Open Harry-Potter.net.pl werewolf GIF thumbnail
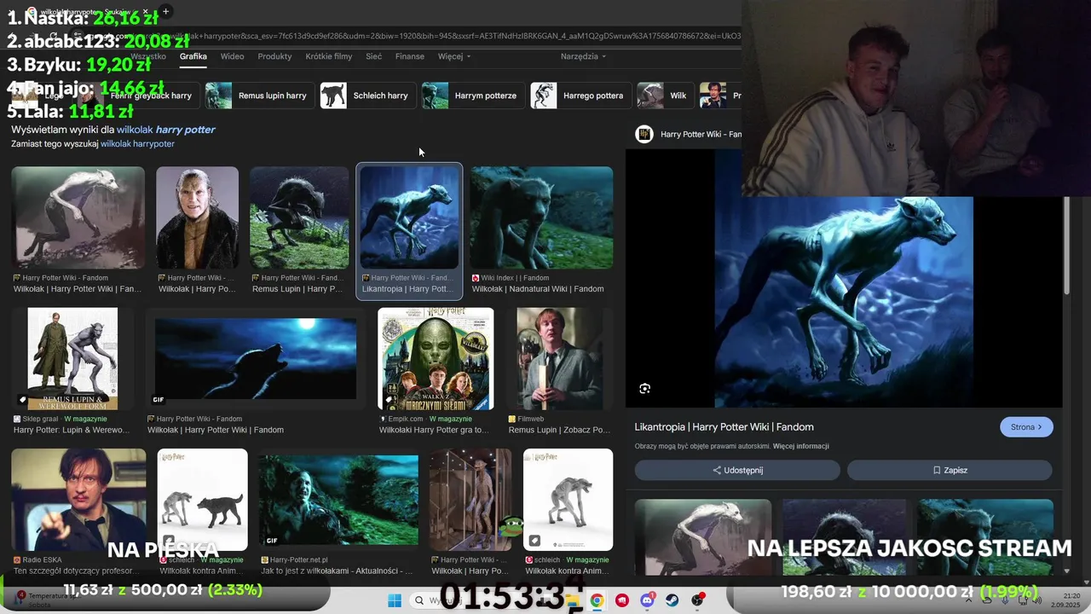Screen dimensions: 1091x614 [x=338, y=500]
